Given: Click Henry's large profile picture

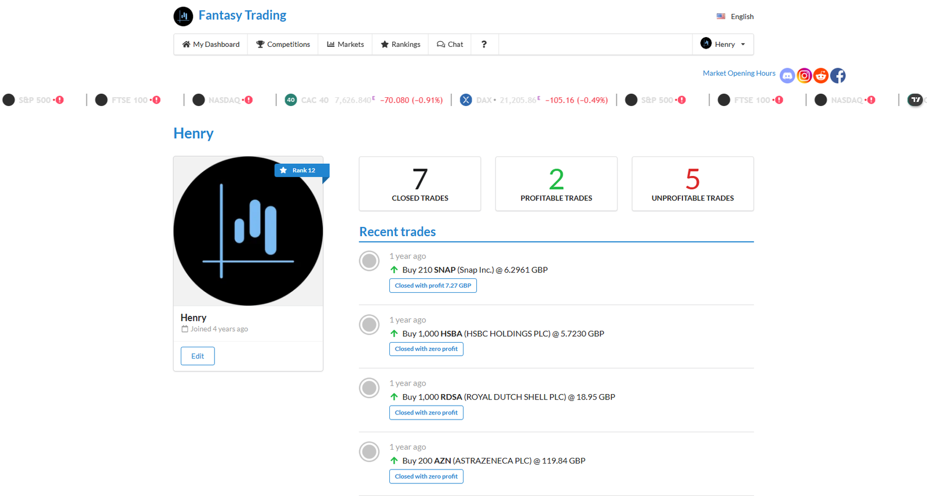Looking at the screenshot, I should click(x=248, y=231).
